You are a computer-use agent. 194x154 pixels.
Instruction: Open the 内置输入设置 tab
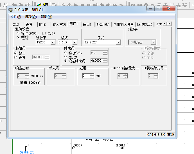point(123,24)
